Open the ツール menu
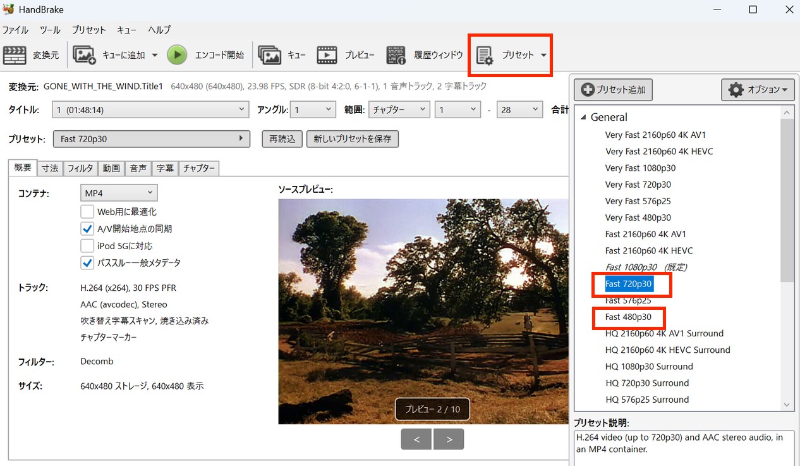 pos(50,30)
